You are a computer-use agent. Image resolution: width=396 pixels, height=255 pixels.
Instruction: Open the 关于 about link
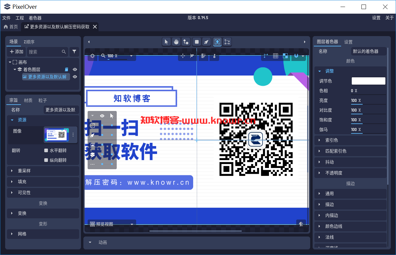(x=390, y=18)
